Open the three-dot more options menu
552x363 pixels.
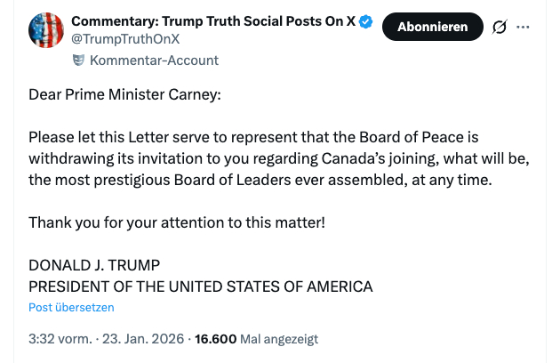(x=524, y=28)
